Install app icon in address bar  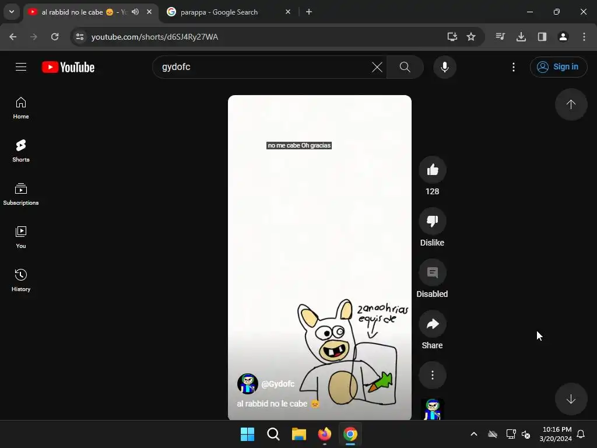pos(452,37)
